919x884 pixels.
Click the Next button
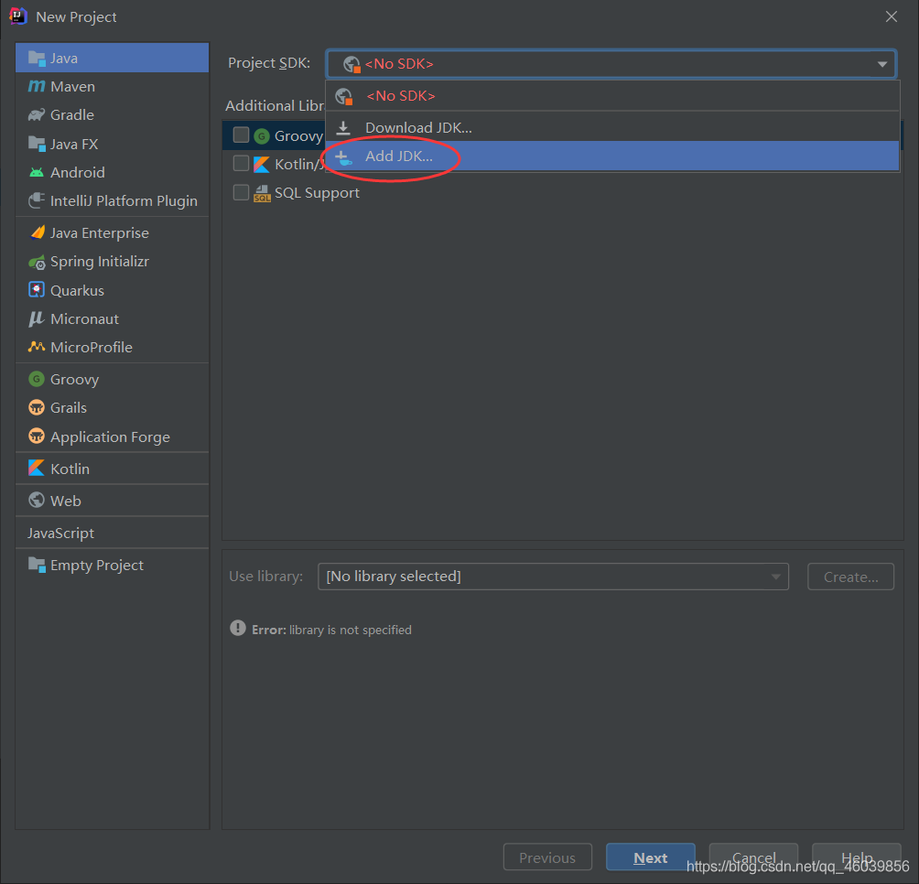(x=651, y=857)
